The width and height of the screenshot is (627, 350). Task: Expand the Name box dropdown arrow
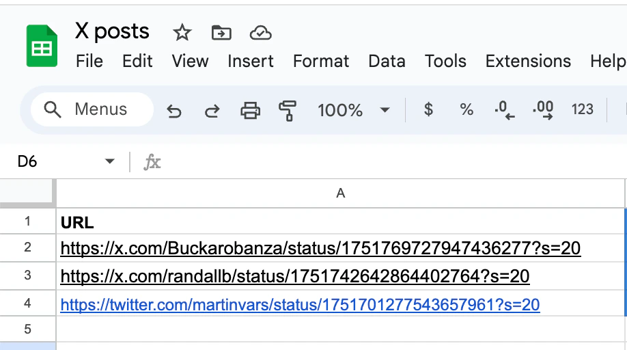[109, 161]
